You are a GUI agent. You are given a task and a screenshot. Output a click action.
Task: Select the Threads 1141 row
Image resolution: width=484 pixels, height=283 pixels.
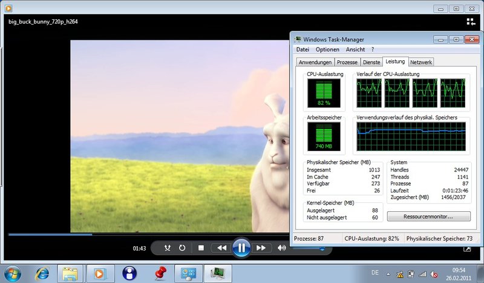(x=430, y=177)
